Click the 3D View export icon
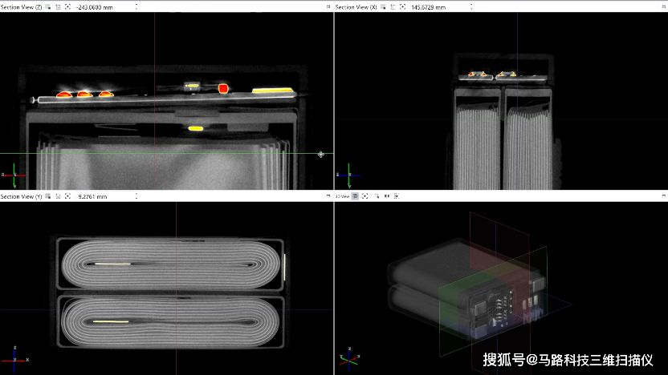Image resolution: width=668 pixels, height=375 pixels. coord(397,196)
